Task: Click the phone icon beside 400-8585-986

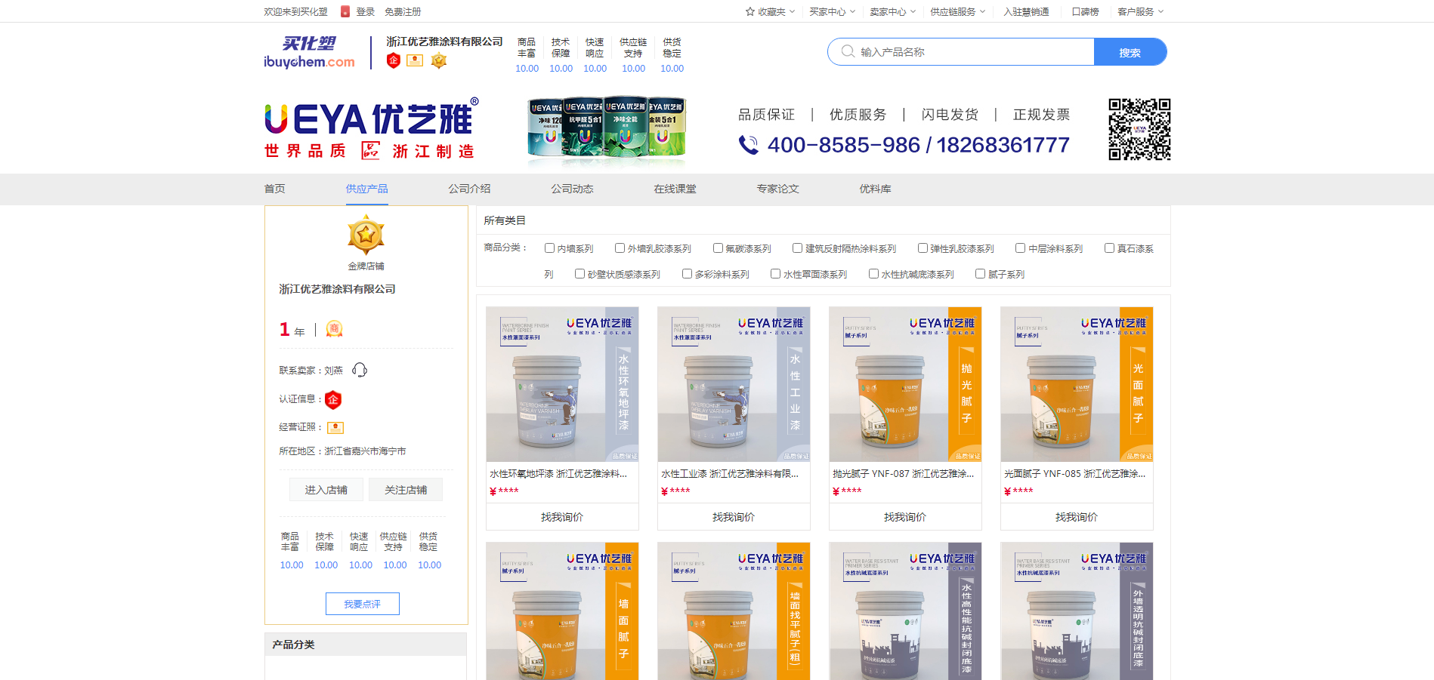Action: (748, 145)
